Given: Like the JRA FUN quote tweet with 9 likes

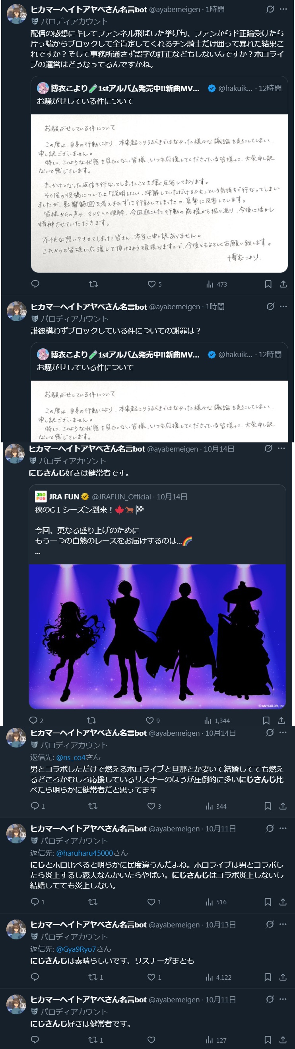Looking at the screenshot, I should click(x=153, y=720).
